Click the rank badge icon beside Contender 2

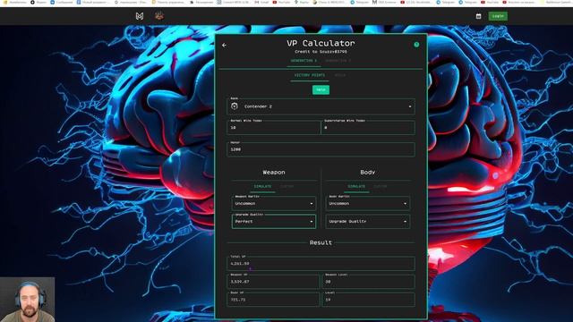pyautogui.click(x=235, y=106)
